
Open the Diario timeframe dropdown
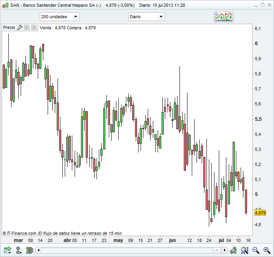point(147,17)
